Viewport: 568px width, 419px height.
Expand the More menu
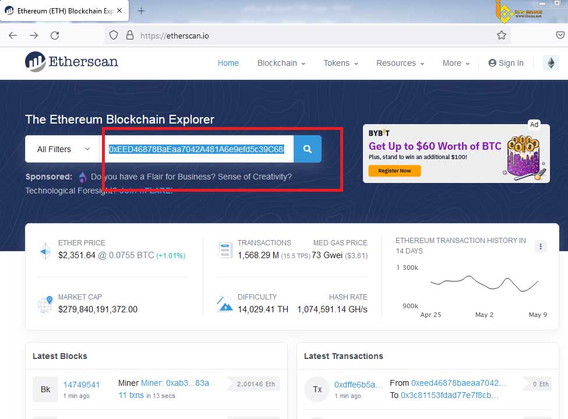[456, 63]
